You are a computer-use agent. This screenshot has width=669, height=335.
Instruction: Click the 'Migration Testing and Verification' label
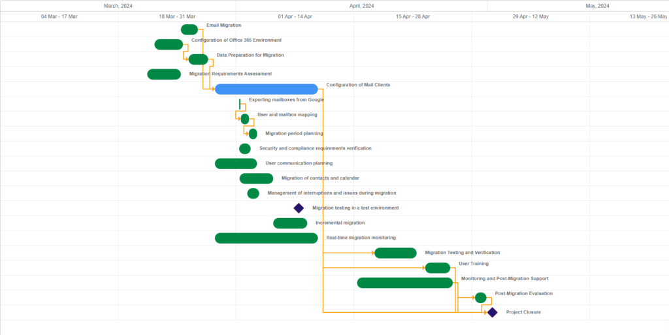click(463, 253)
